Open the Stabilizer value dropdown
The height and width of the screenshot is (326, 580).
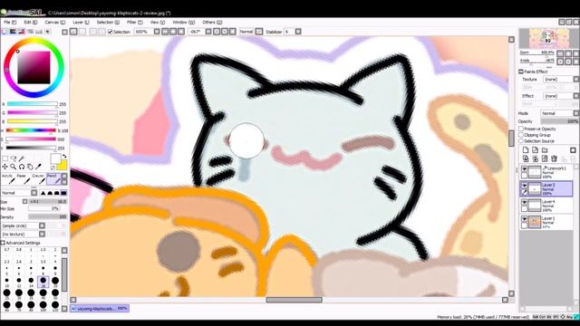[x=298, y=32]
